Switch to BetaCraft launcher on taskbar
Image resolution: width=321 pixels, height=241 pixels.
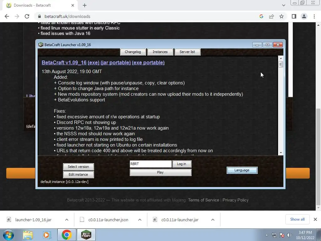[x=86, y=235]
